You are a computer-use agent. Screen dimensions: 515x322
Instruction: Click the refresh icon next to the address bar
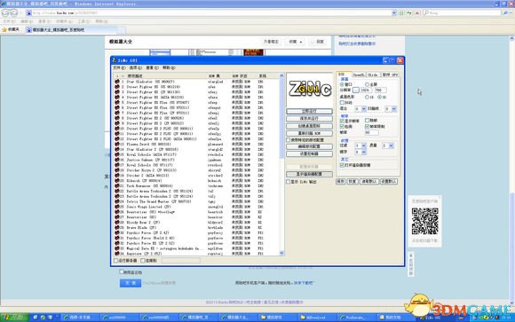[409, 12]
